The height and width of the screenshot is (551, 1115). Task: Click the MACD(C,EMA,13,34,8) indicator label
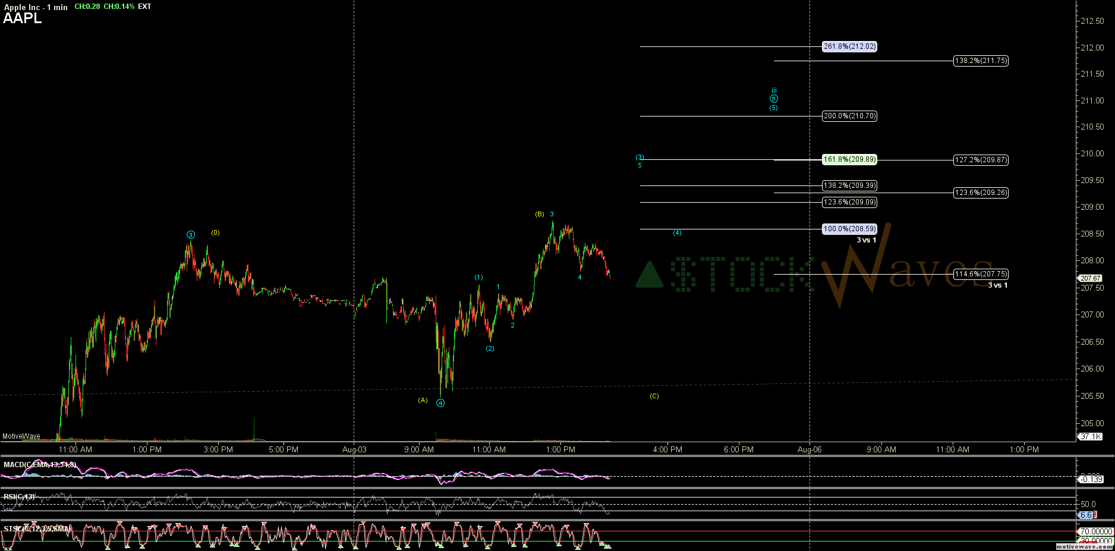coord(40,465)
